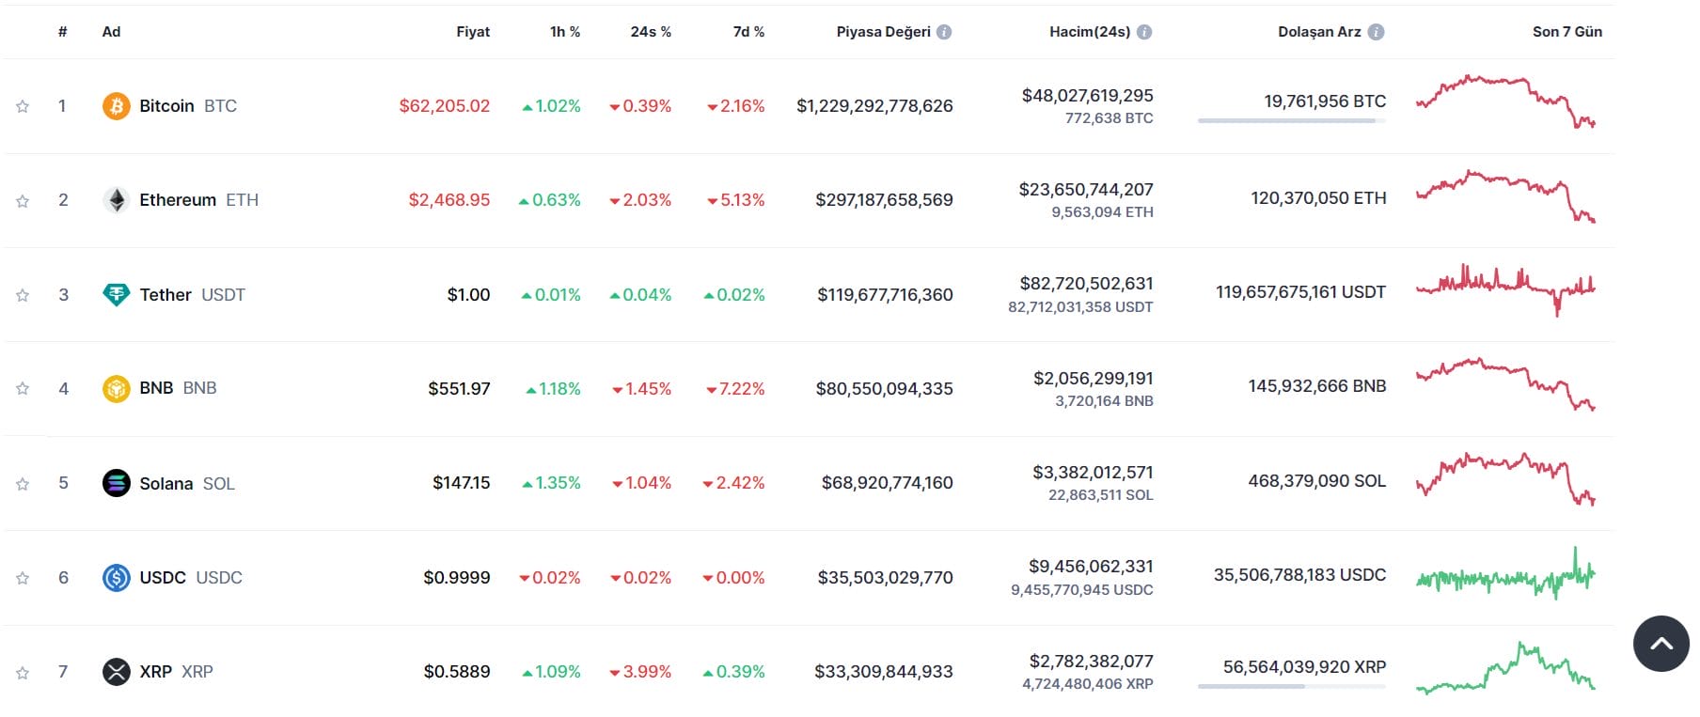1700x717 pixels.
Task: Open the Bitcoin name link
Action: coord(167,106)
